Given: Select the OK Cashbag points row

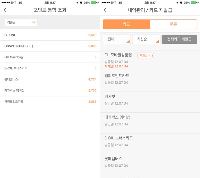Looking at the screenshot, I should 50,57.
